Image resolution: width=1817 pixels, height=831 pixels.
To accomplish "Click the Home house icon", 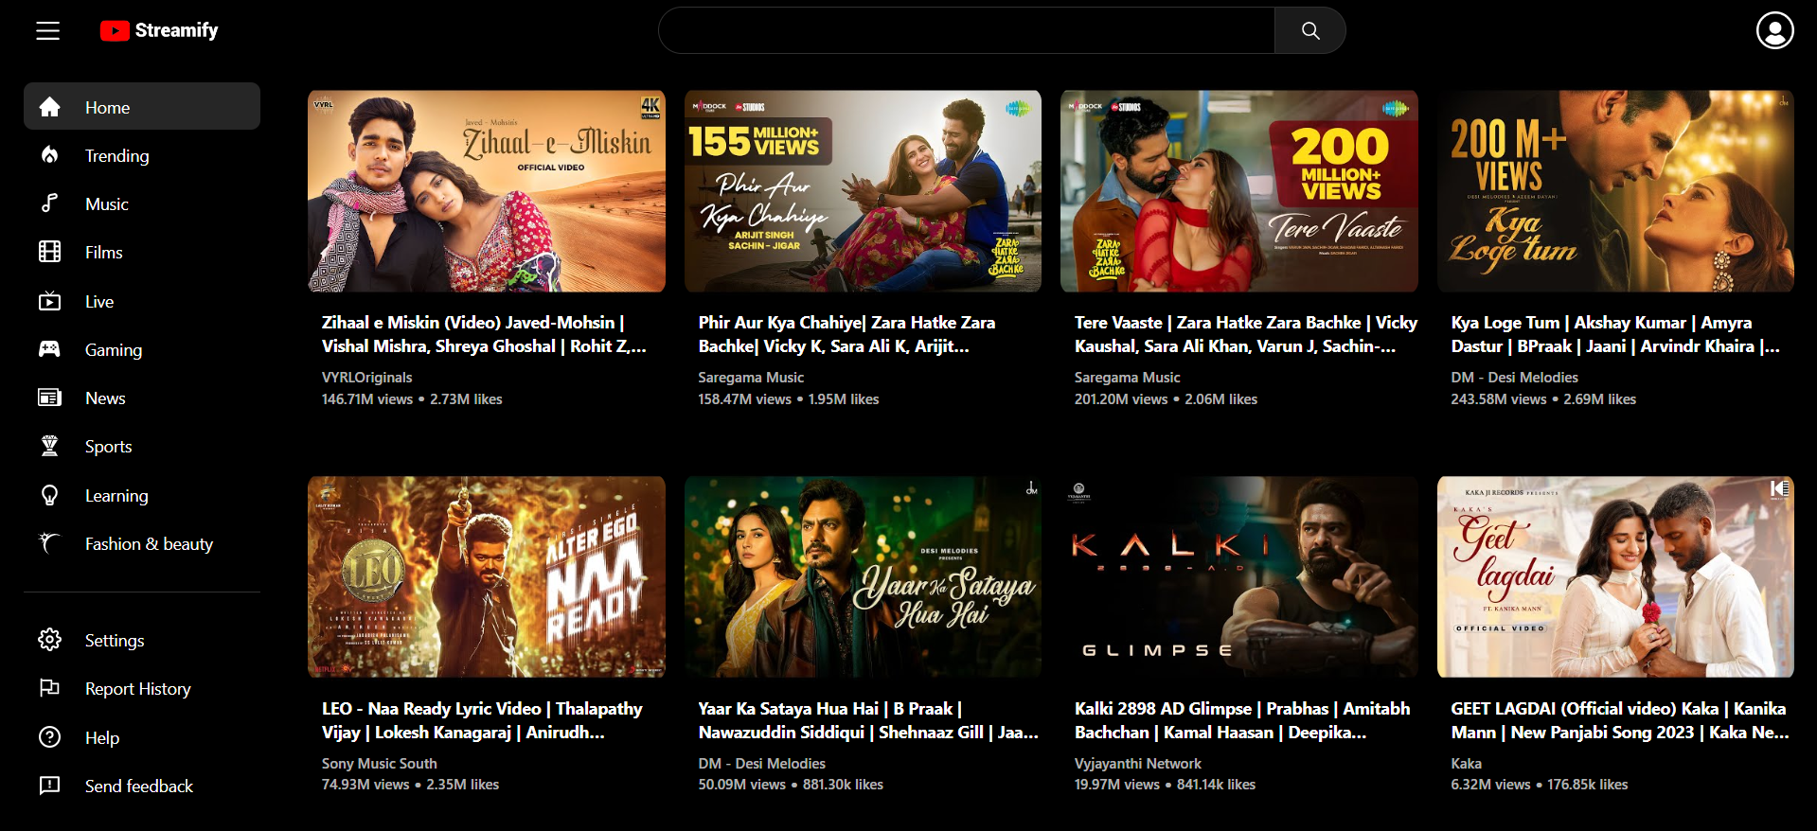I will click(50, 107).
